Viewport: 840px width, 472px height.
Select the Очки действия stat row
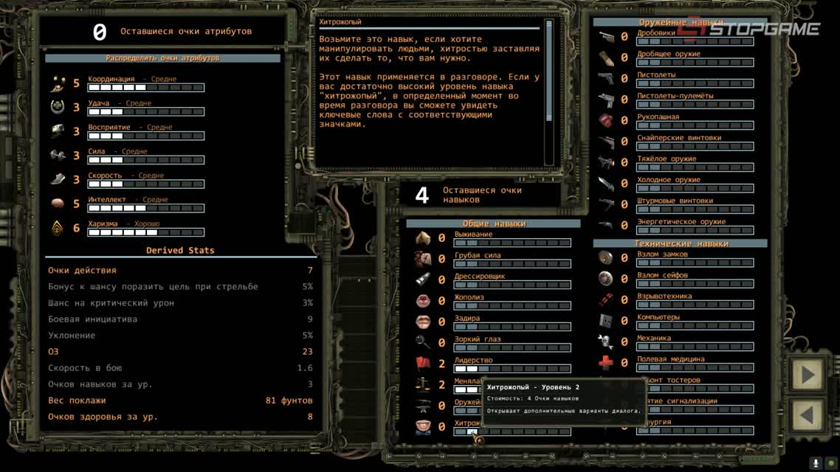(181, 270)
